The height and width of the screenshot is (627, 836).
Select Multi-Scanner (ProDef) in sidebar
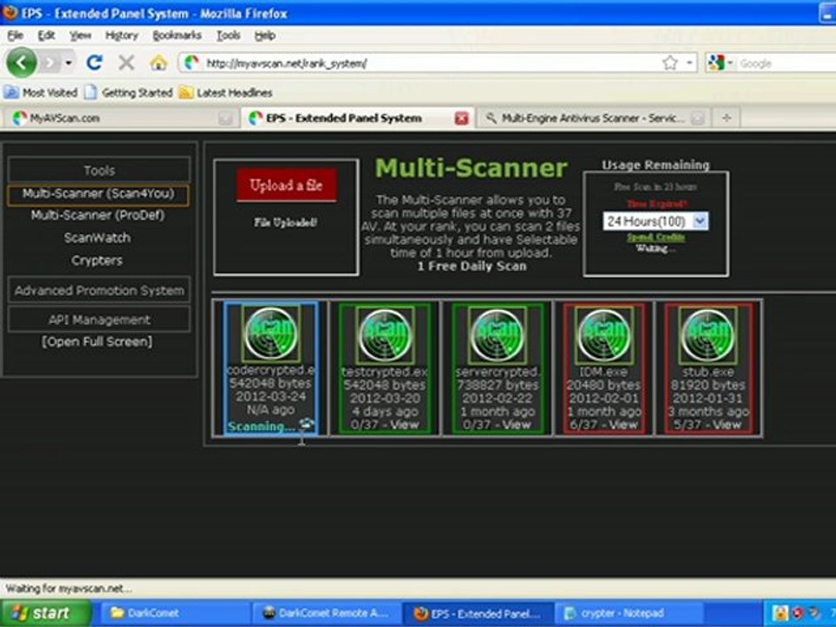click(x=98, y=215)
